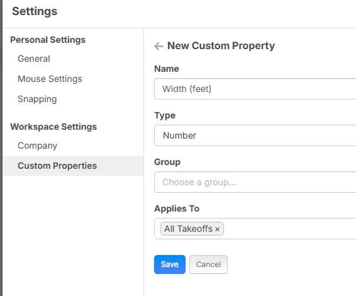The width and height of the screenshot is (356, 296).
Task: Click the All Takeoffs chip
Action: pyautogui.click(x=189, y=229)
